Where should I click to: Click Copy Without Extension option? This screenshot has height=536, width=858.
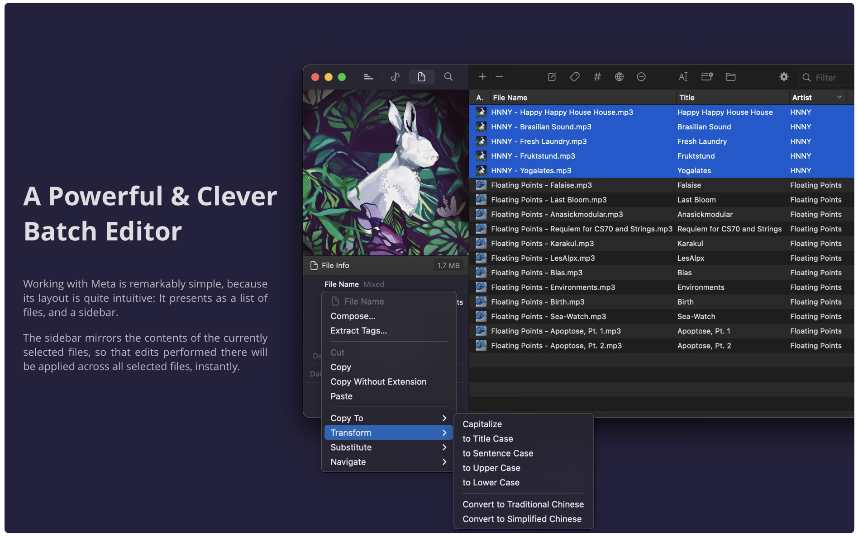coord(378,381)
